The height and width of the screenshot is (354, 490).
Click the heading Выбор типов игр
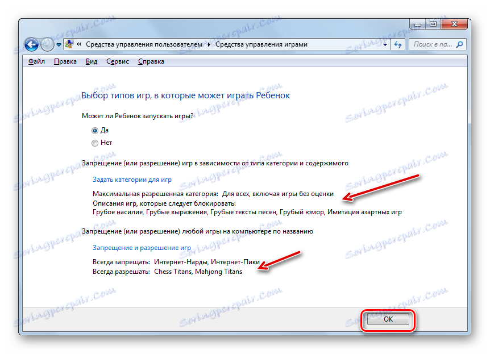[186, 95]
